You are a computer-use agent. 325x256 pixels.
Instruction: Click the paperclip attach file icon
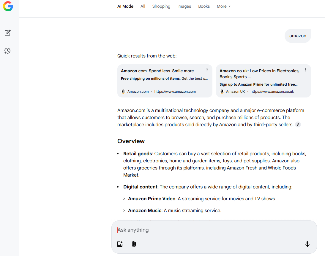coord(134,244)
